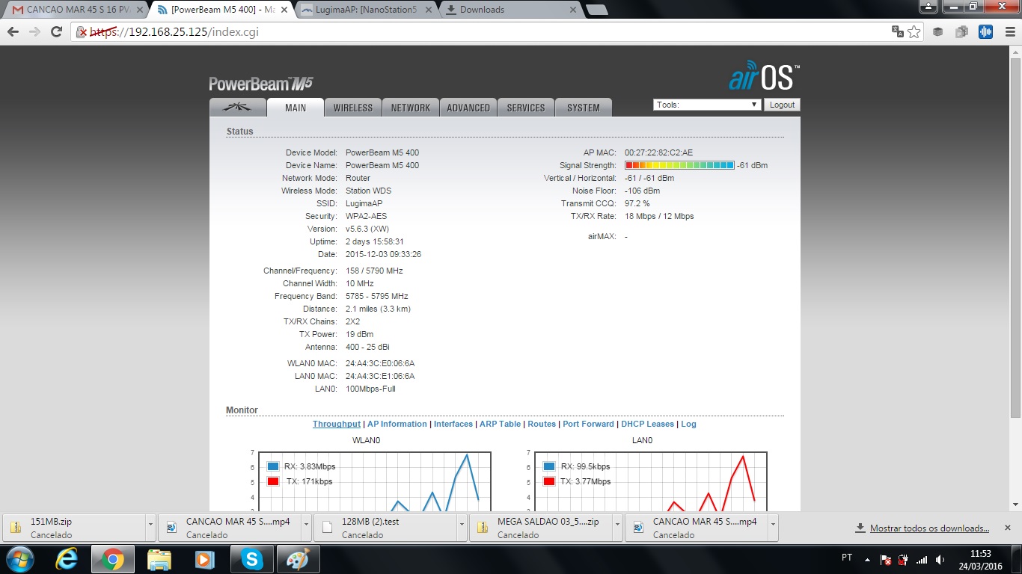Open Skype from the taskbar

(x=252, y=558)
